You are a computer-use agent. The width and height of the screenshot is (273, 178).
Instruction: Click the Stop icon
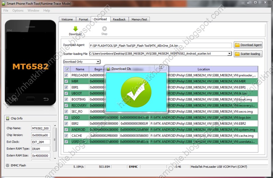104,29
